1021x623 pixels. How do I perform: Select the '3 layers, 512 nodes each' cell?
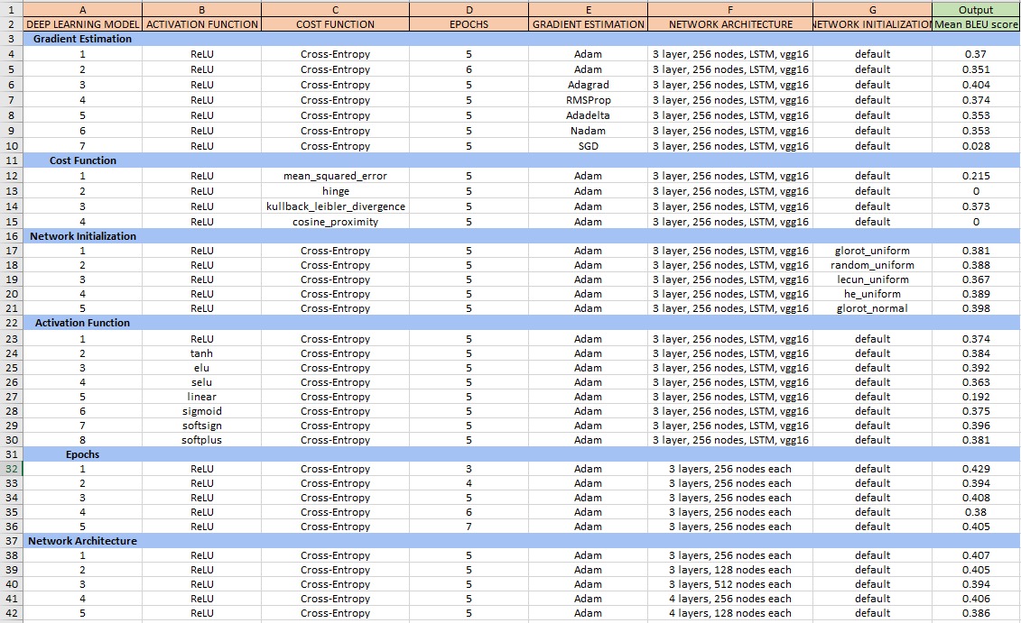coord(729,584)
